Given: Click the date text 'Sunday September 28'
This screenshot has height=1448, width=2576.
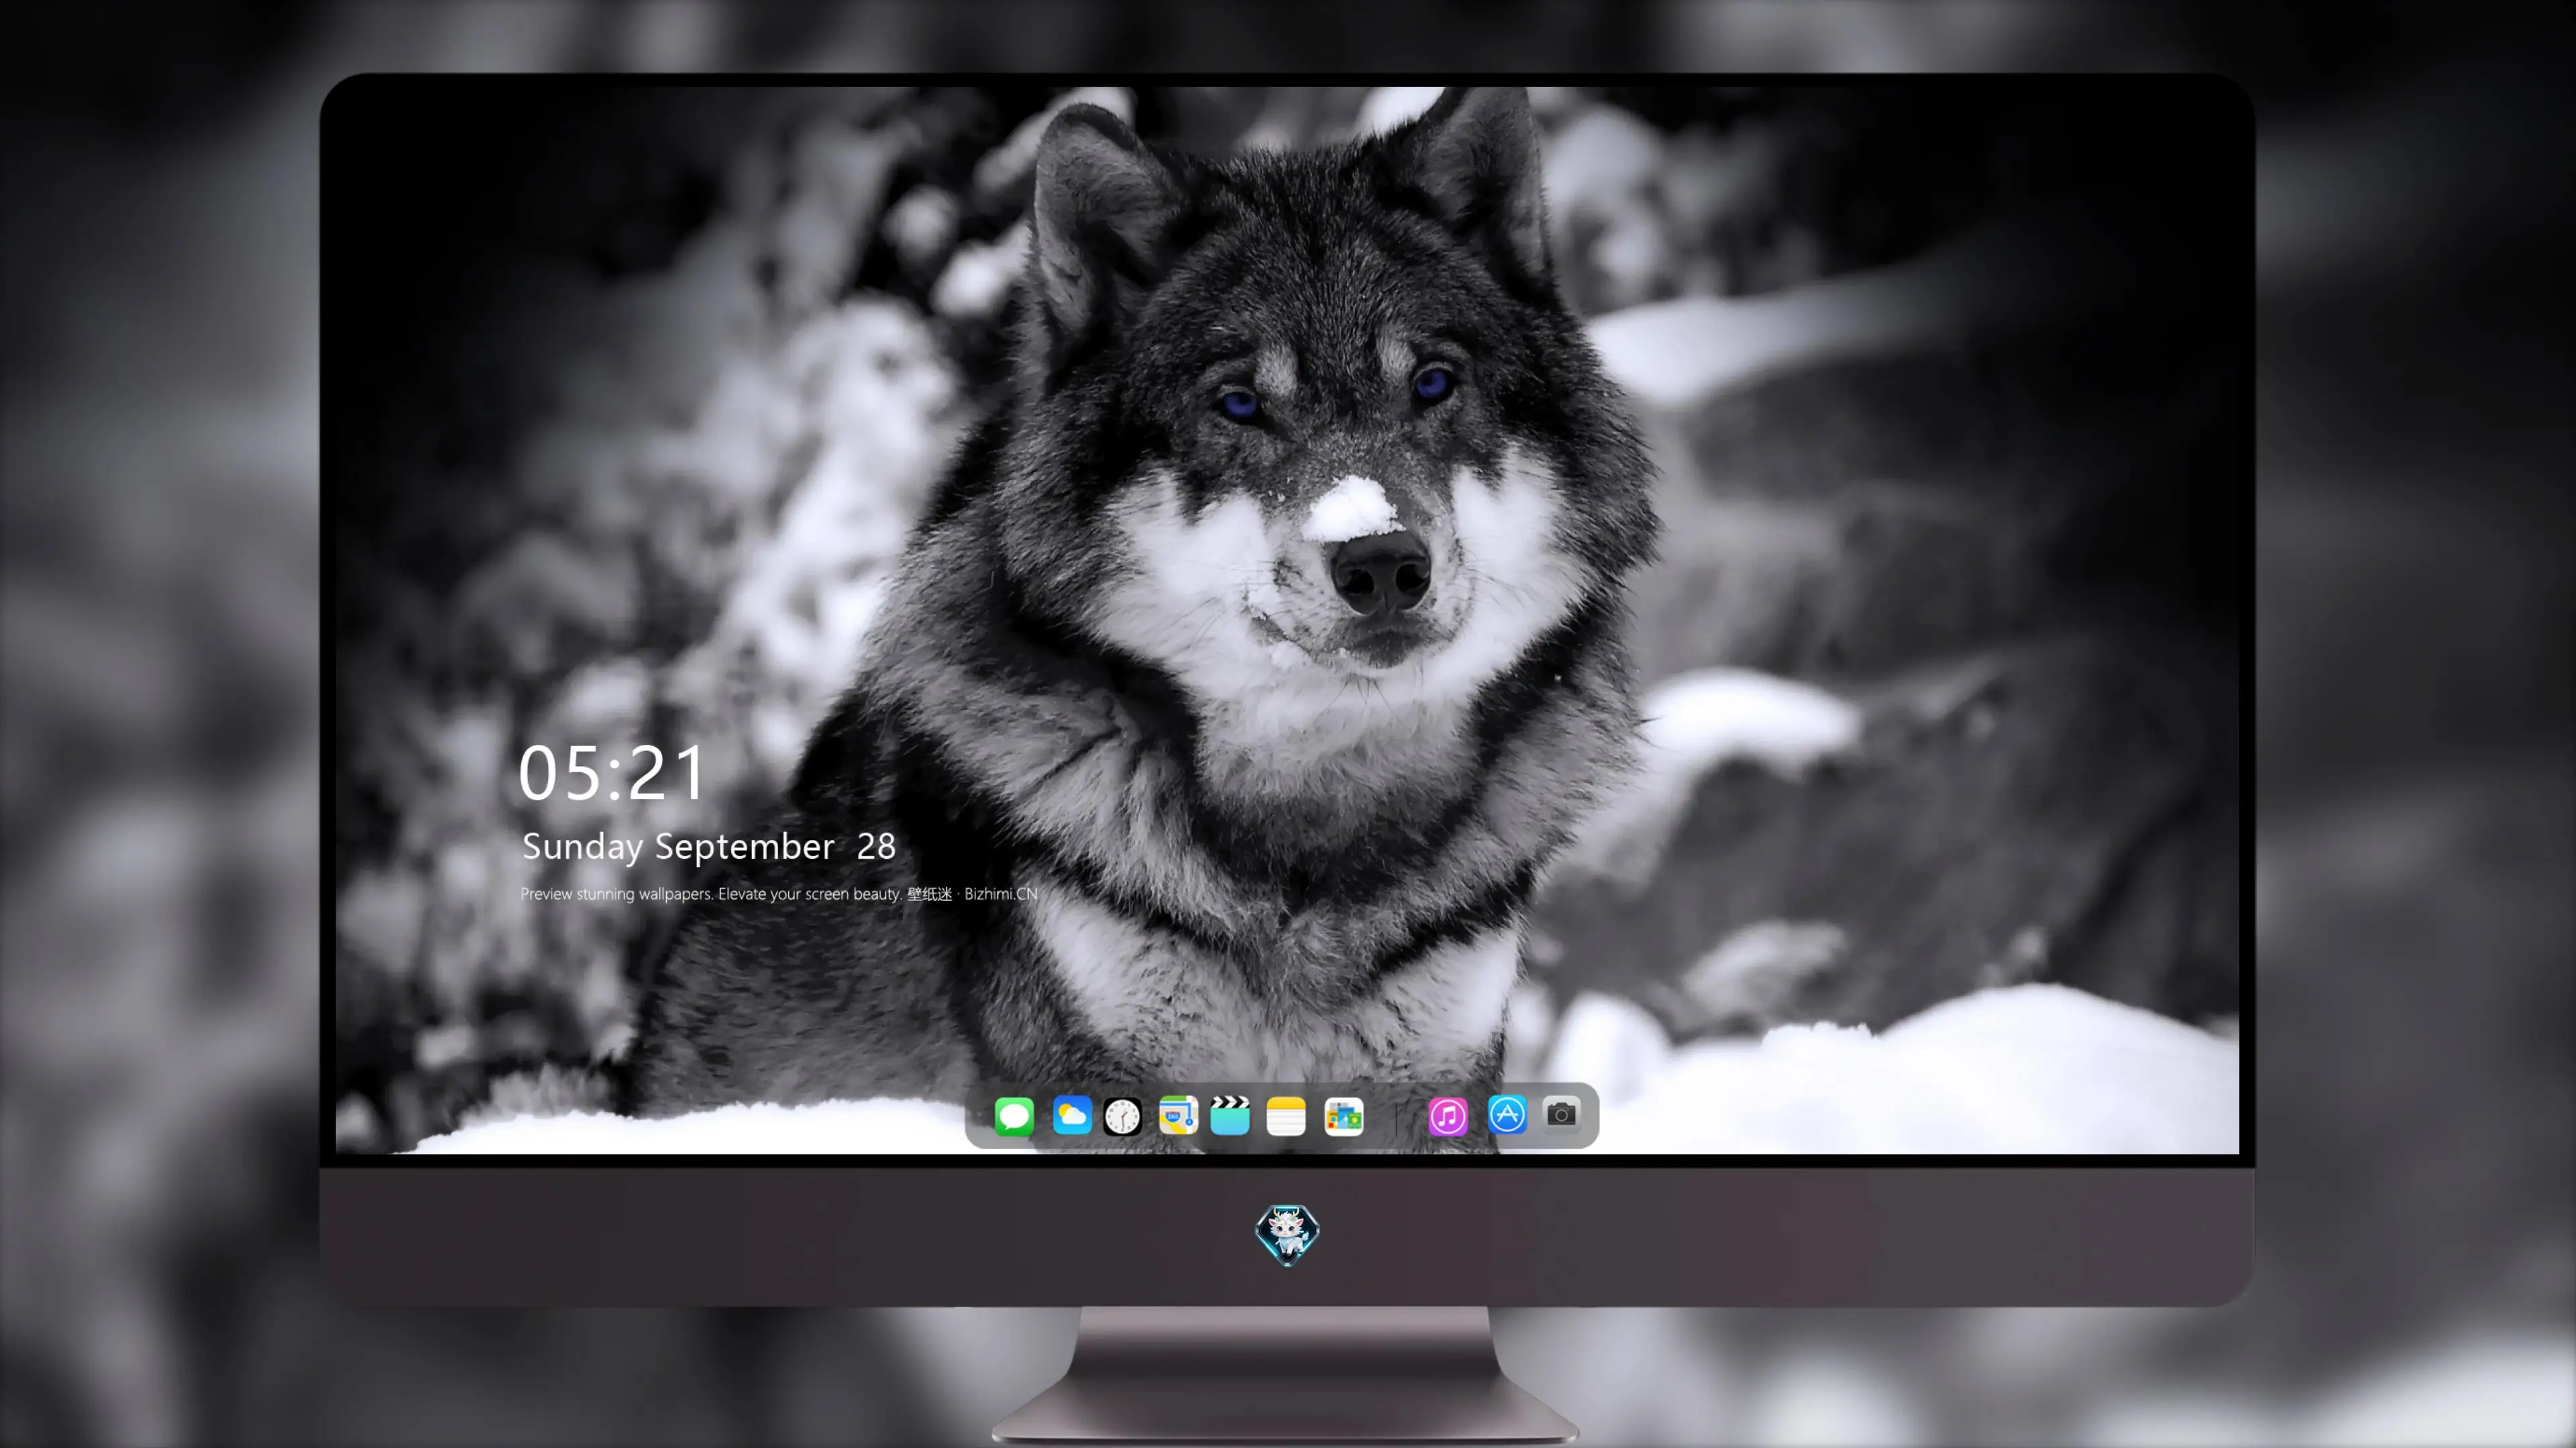Looking at the screenshot, I should [x=709, y=847].
